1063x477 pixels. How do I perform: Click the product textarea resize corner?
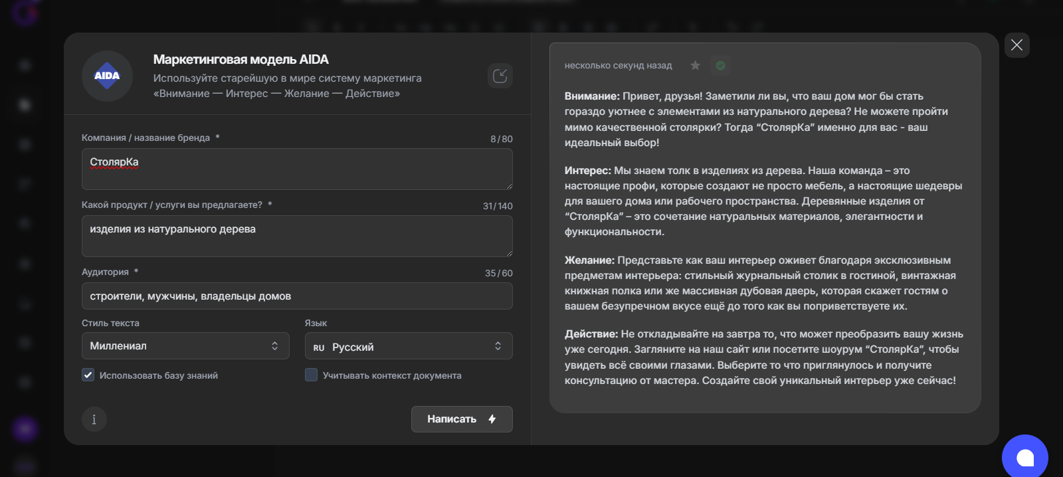[x=509, y=253]
